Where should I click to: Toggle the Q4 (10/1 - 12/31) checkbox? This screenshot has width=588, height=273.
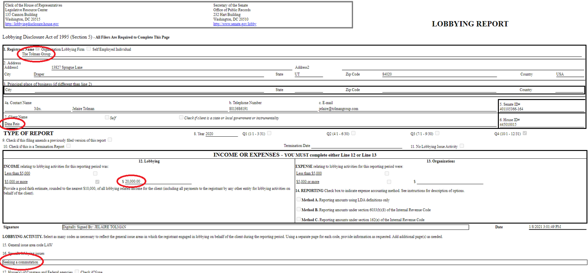(525, 133)
